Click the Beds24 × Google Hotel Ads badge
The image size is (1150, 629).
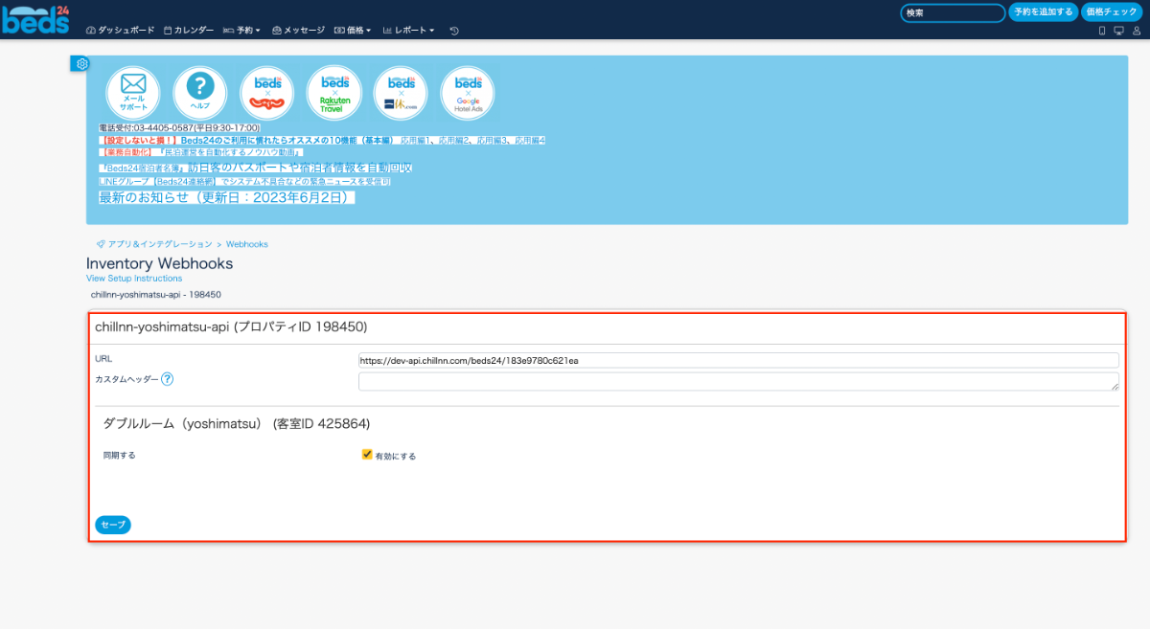pos(468,93)
